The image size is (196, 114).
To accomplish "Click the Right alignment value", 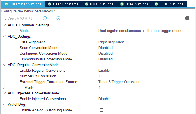I will 111,42.
